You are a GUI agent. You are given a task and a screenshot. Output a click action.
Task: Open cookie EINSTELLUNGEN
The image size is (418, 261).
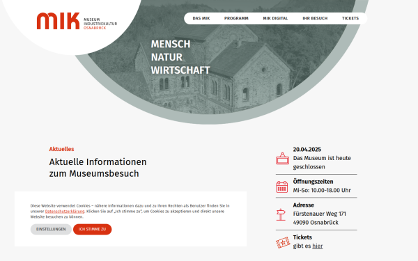51,229
